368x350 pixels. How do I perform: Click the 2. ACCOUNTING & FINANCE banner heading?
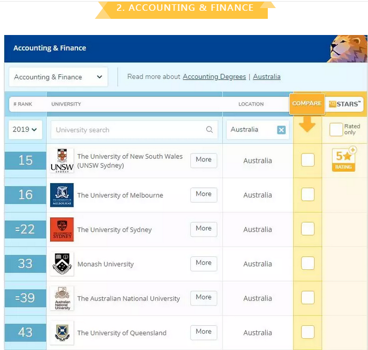[x=185, y=8]
